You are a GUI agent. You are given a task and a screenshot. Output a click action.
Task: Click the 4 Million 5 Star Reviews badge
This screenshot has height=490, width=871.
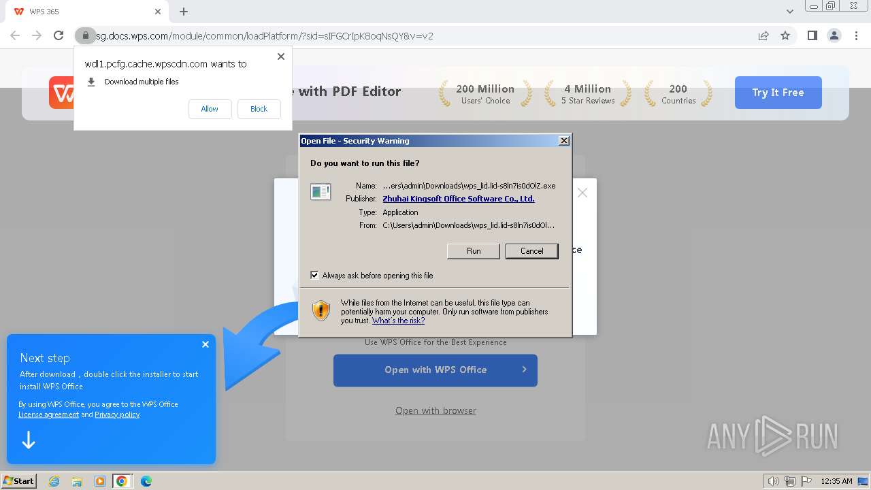pos(587,94)
